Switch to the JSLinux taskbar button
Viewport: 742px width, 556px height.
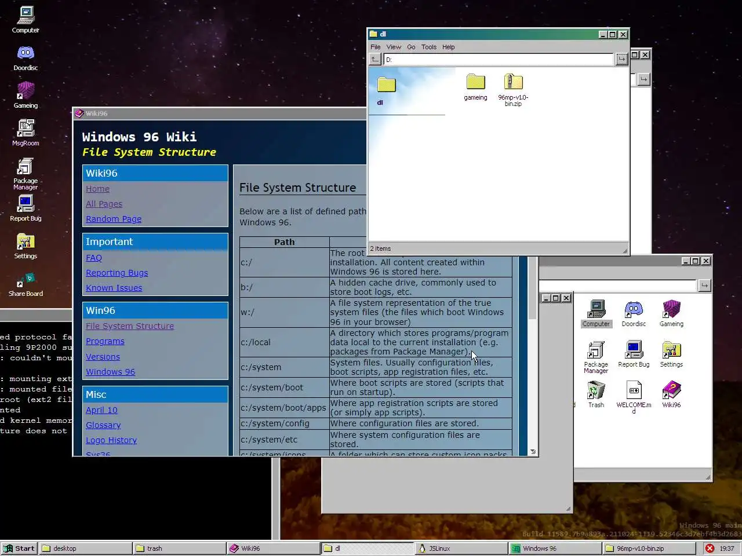pos(461,548)
